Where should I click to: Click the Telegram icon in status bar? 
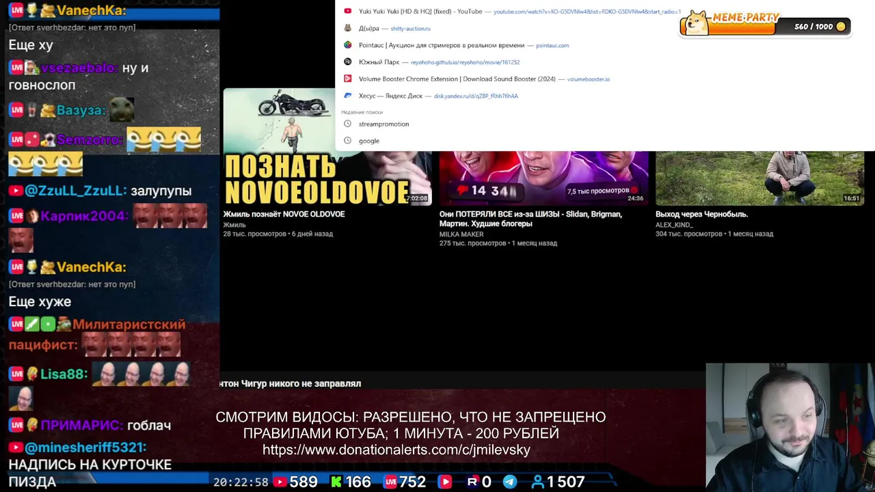[x=510, y=482]
